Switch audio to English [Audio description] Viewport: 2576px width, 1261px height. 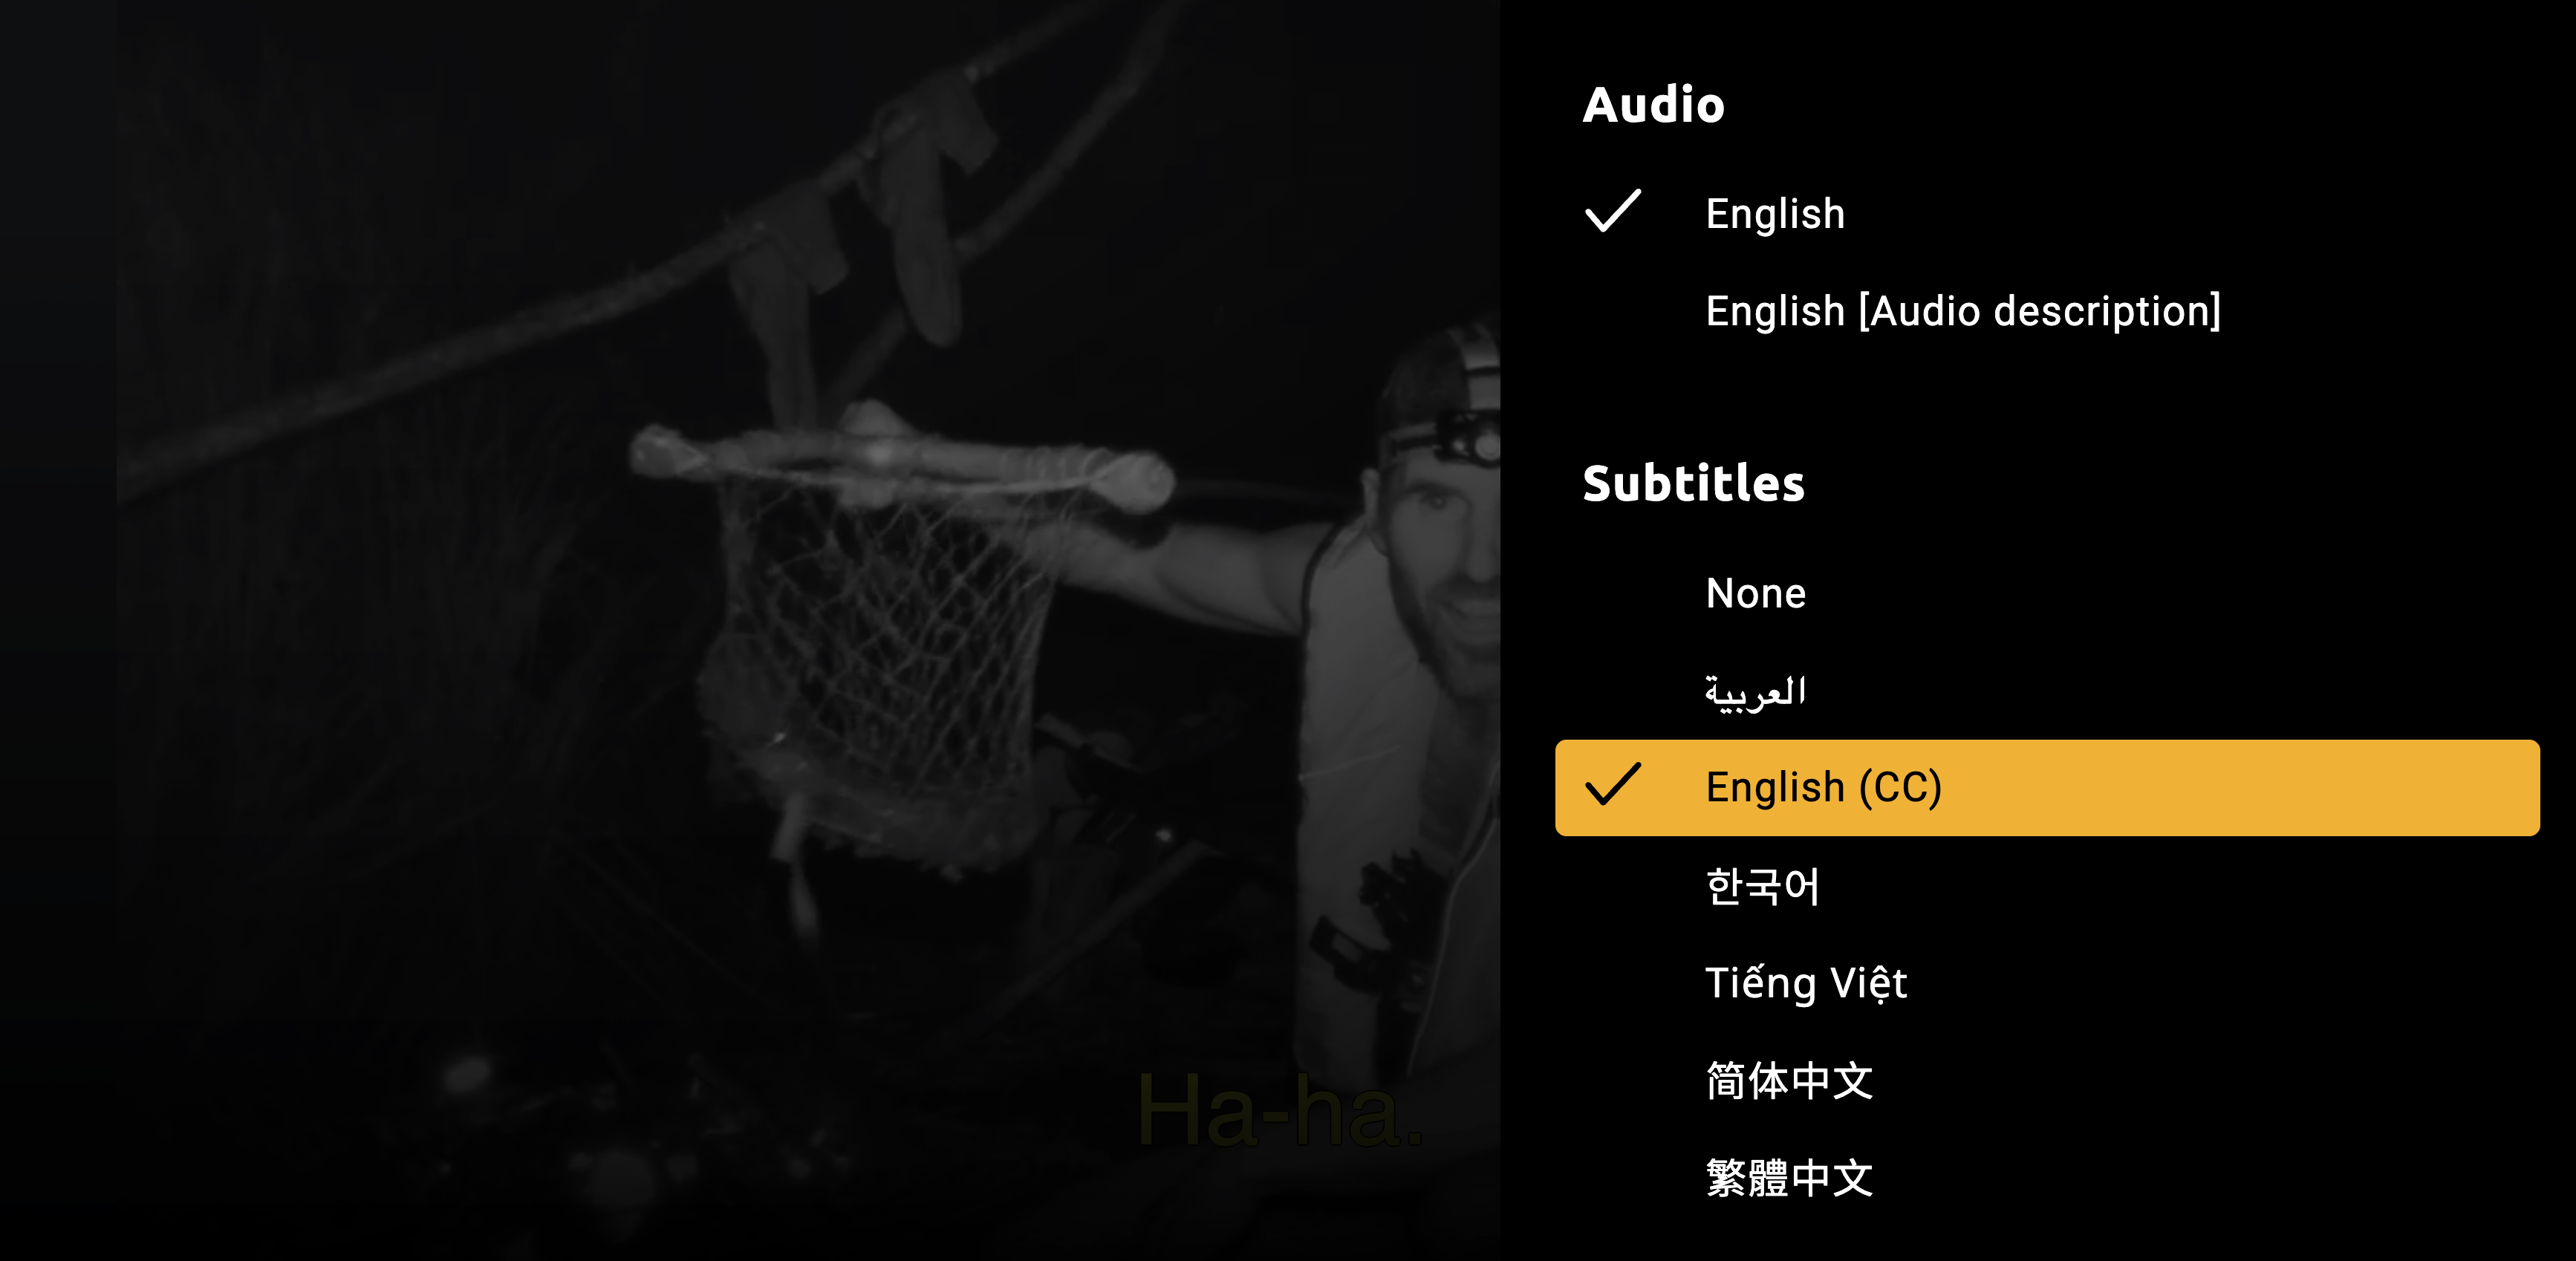(1962, 311)
